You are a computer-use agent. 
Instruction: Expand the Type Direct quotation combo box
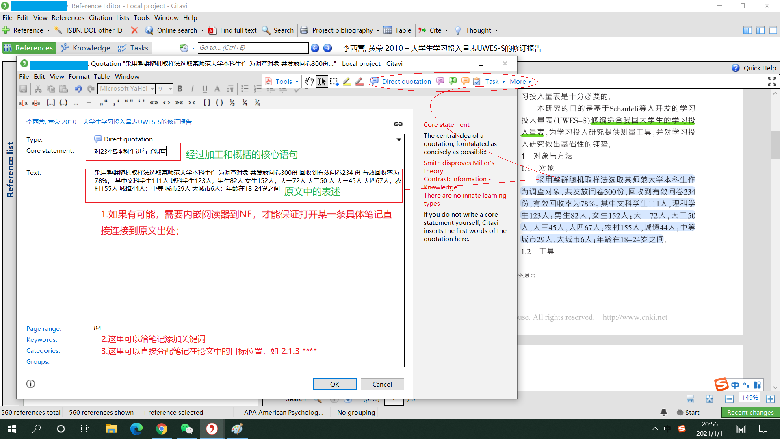pyautogui.click(x=399, y=139)
